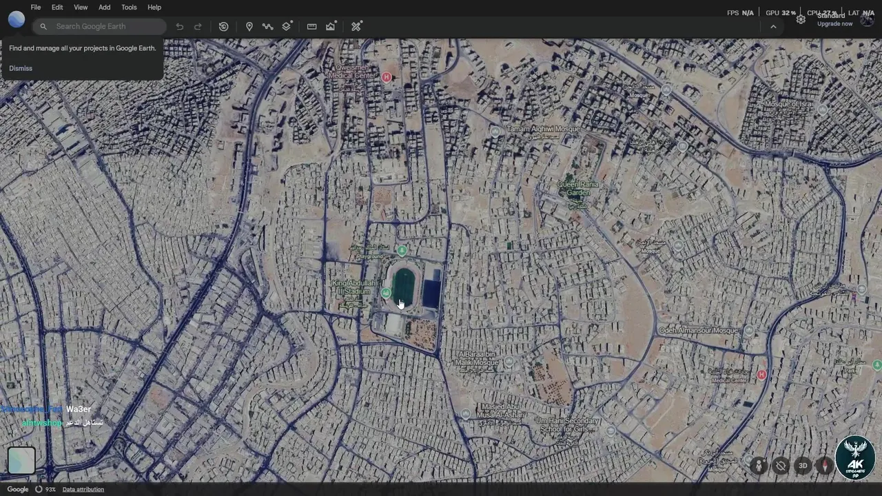The image size is (882, 496).
Task: Select the ruler measure tool
Action: click(x=311, y=26)
